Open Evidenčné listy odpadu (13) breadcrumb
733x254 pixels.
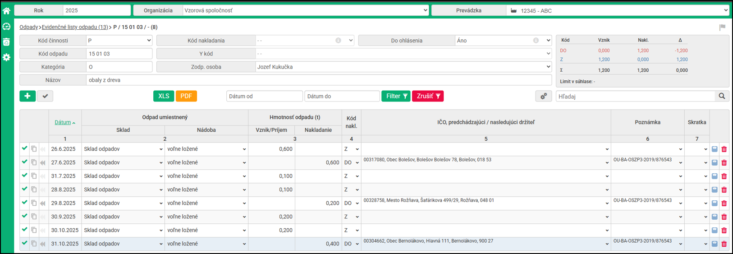(75, 27)
